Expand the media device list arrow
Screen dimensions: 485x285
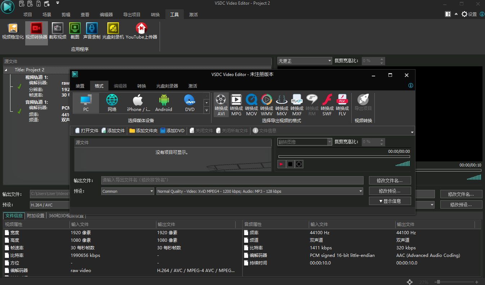[206, 110]
